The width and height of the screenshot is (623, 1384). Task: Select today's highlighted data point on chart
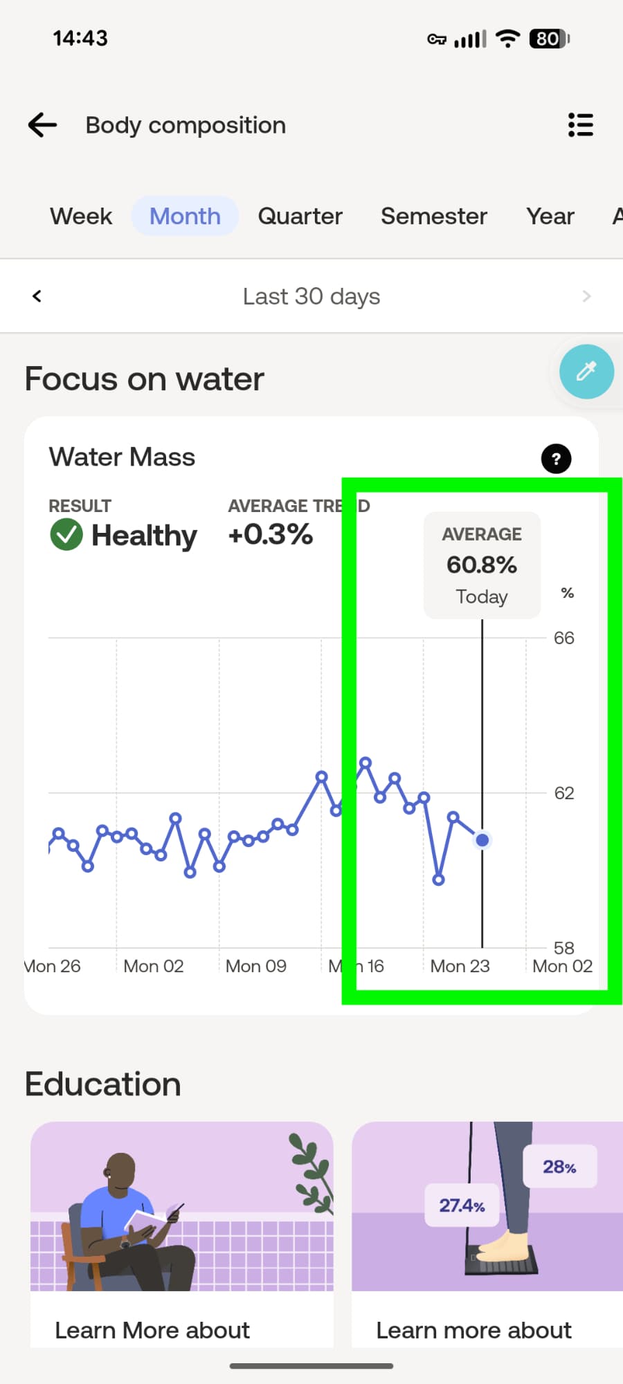point(482,840)
